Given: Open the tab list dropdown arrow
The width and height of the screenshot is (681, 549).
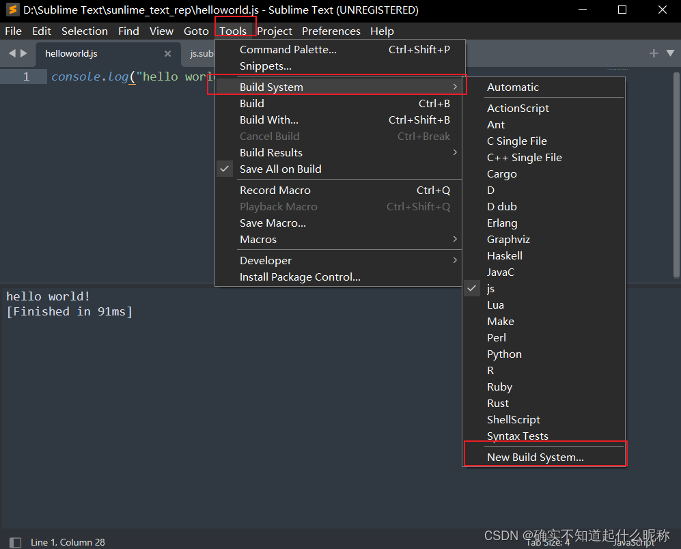Looking at the screenshot, I should 670,53.
